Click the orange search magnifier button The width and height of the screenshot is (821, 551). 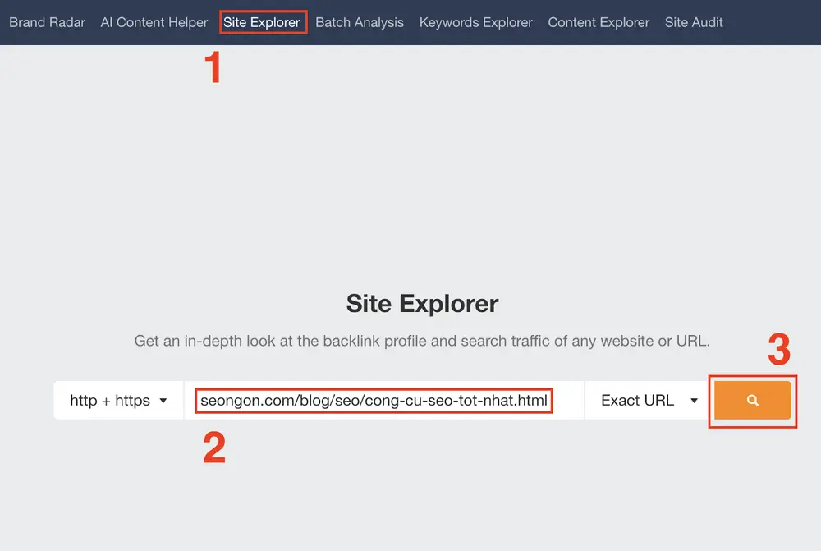(x=752, y=400)
